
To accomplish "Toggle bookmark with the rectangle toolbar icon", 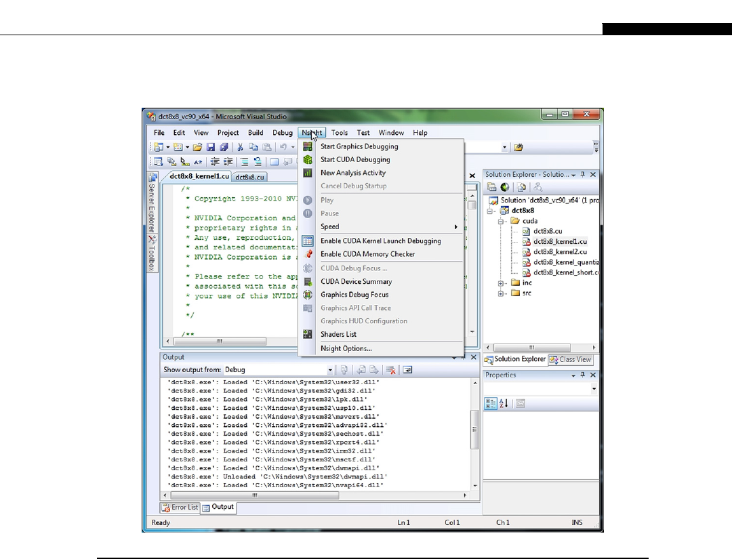I will click(x=274, y=162).
